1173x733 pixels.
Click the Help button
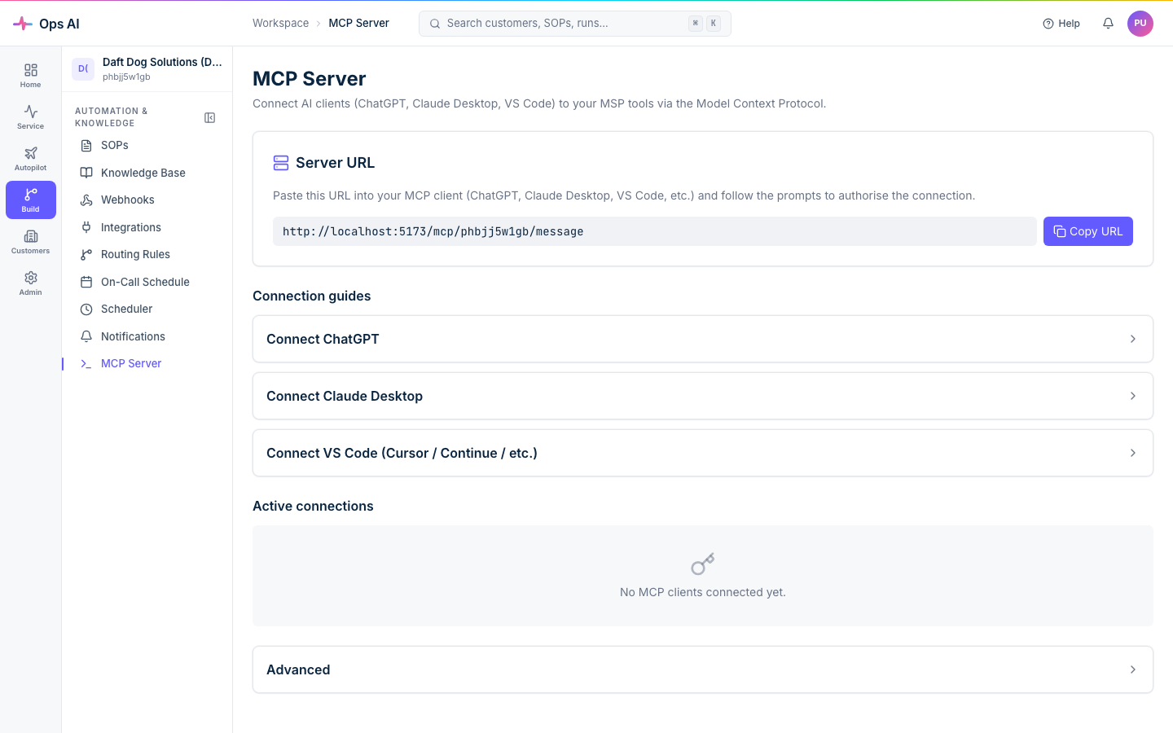tap(1061, 24)
